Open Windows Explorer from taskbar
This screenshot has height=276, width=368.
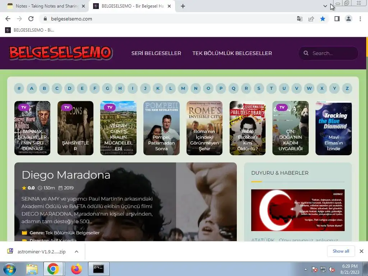[x=32, y=269]
